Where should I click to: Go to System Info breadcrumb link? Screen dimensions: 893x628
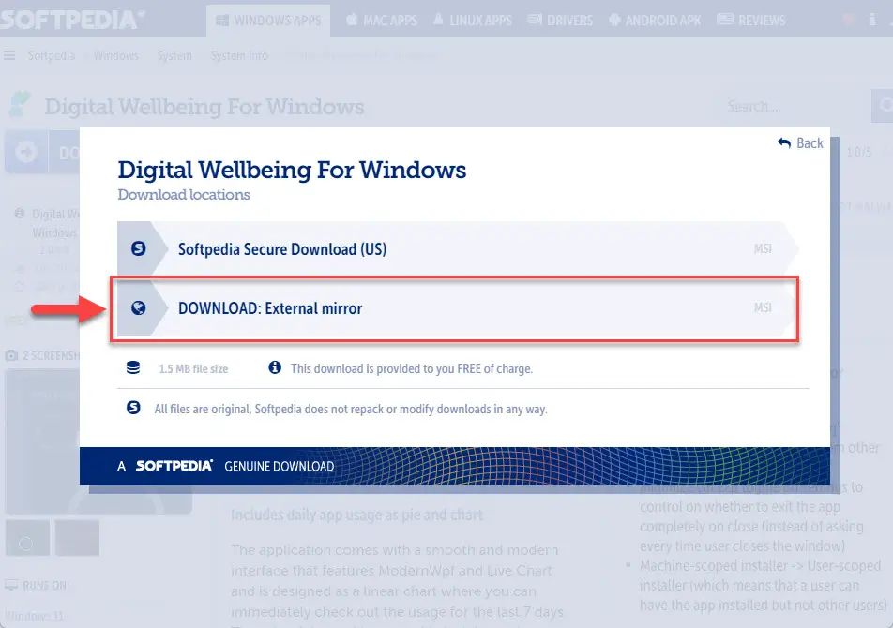tap(239, 55)
